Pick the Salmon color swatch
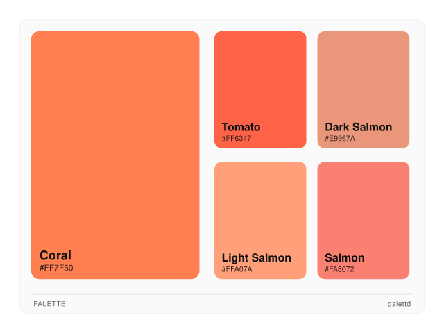 tap(364, 208)
